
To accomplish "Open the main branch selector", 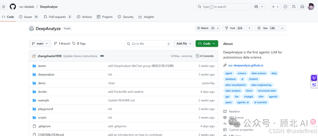I will click(x=40, y=44).
